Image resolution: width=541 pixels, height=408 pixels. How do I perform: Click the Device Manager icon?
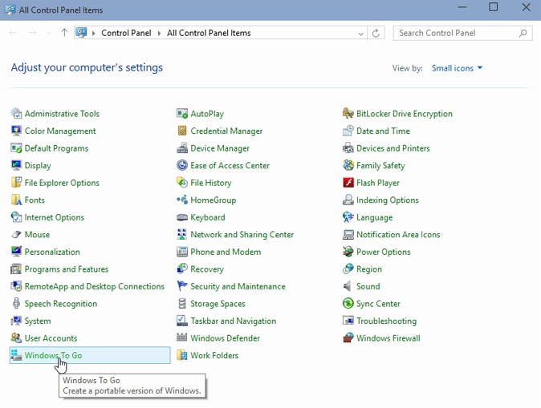coord(182,148)
